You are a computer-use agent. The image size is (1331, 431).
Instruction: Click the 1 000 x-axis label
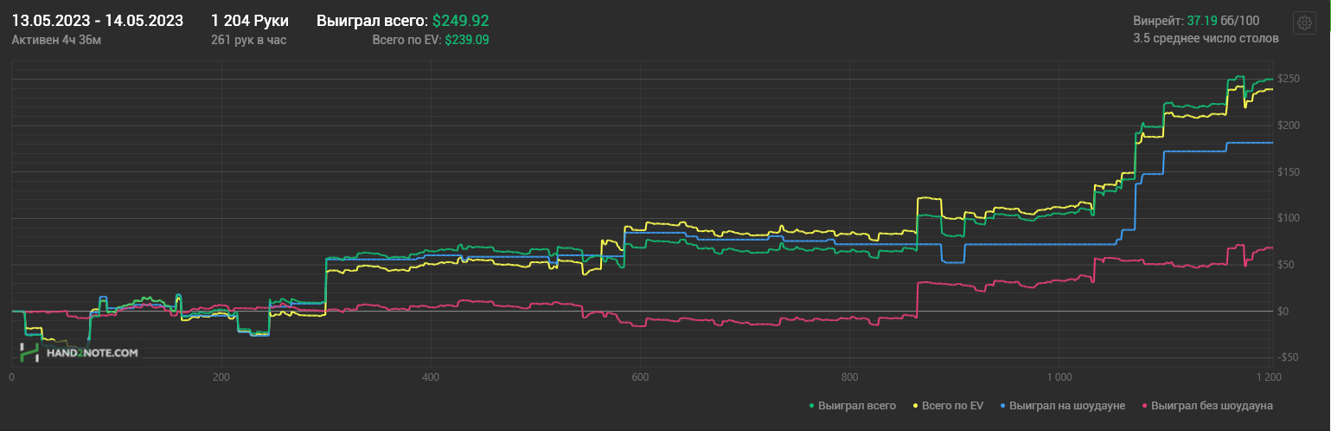point(1059,377)
